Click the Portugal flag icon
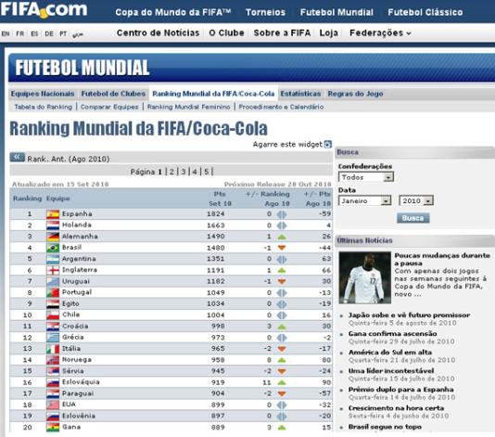Screen dimensions: 495x437 tap(53, 292)
